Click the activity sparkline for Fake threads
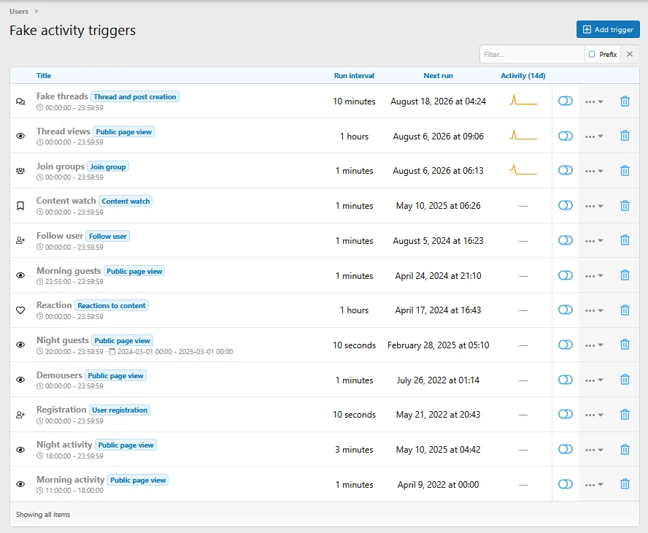 click(523, 100)
